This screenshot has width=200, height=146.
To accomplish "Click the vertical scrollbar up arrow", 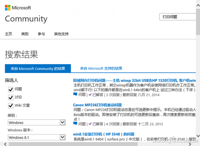I will point(198,5).
